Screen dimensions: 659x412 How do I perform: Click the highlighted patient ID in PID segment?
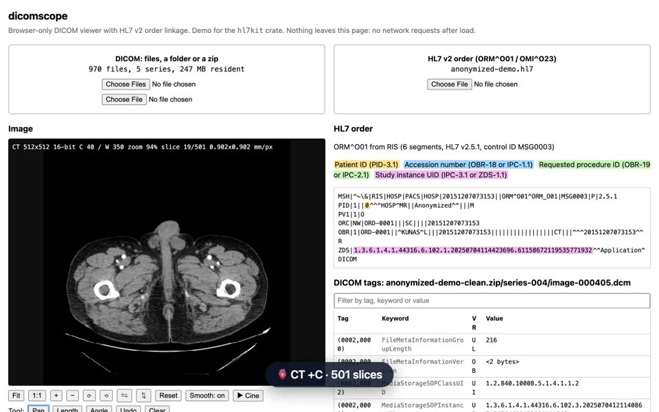(367, 205)
